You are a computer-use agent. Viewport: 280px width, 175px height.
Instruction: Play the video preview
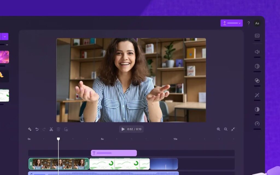[123, 129]
